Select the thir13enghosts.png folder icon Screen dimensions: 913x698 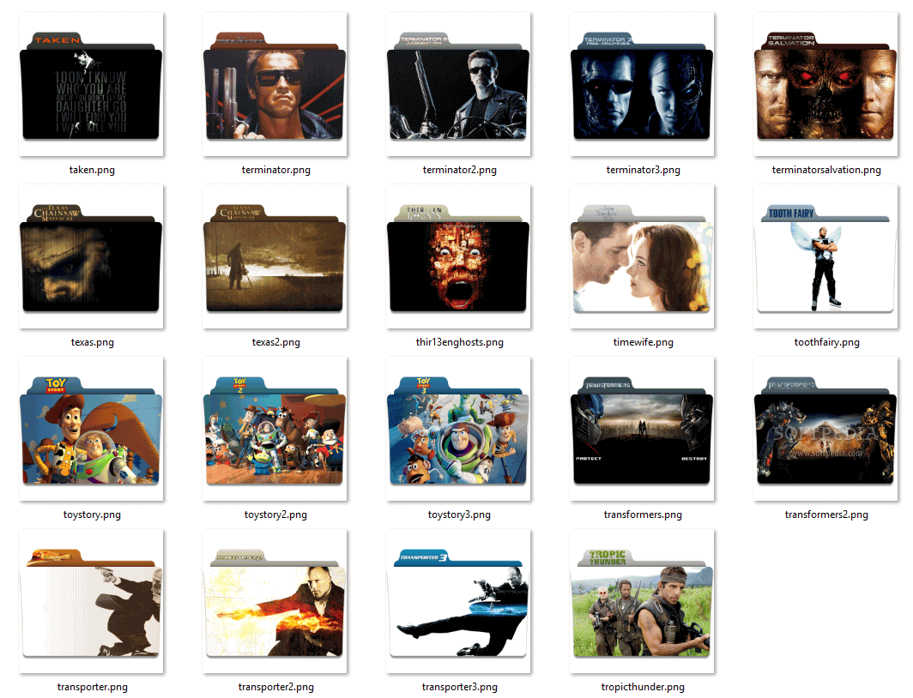point(457,257)
